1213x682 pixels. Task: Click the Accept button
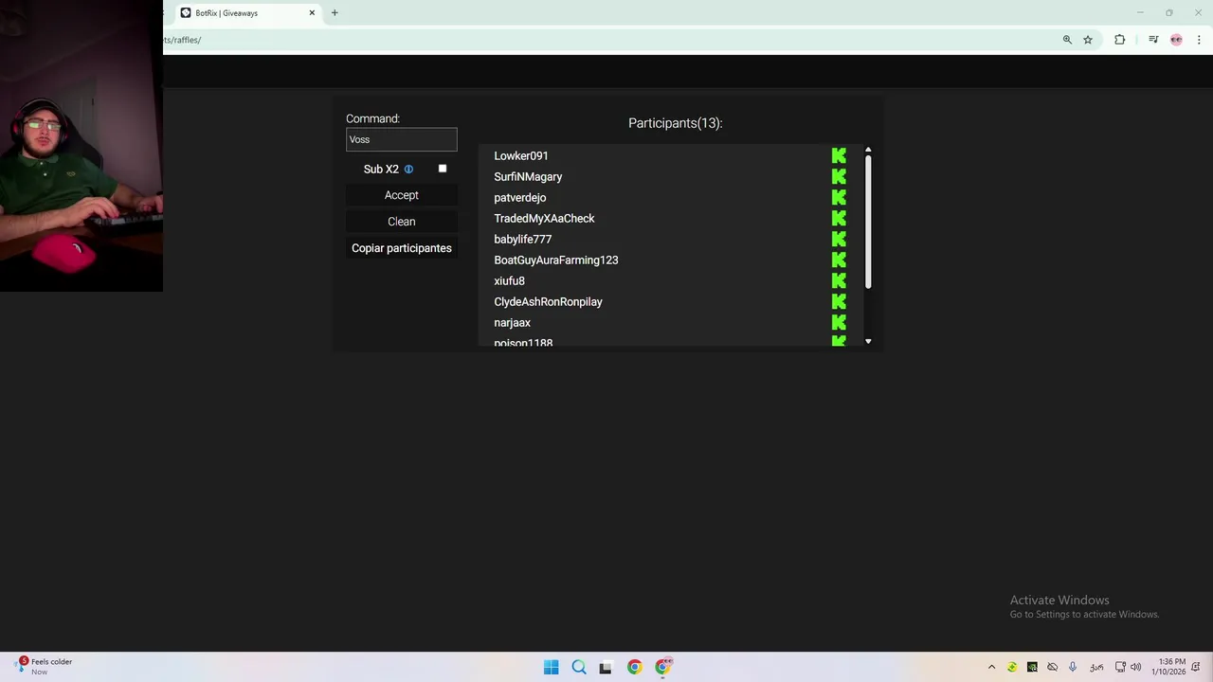402,195
